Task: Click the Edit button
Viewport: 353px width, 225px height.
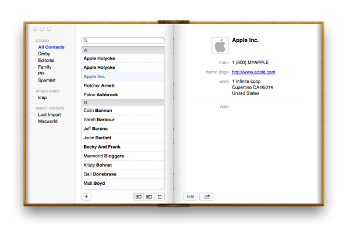Action: point(190,196)
